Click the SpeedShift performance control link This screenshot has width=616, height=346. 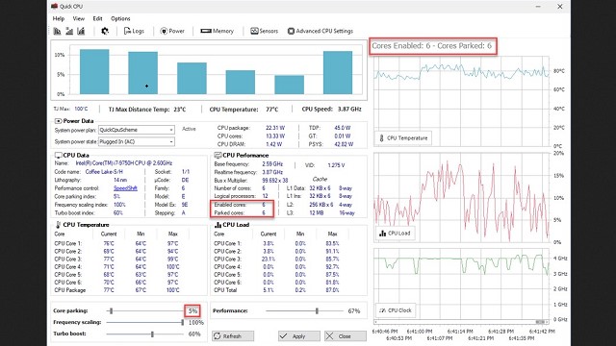point(125,188)
